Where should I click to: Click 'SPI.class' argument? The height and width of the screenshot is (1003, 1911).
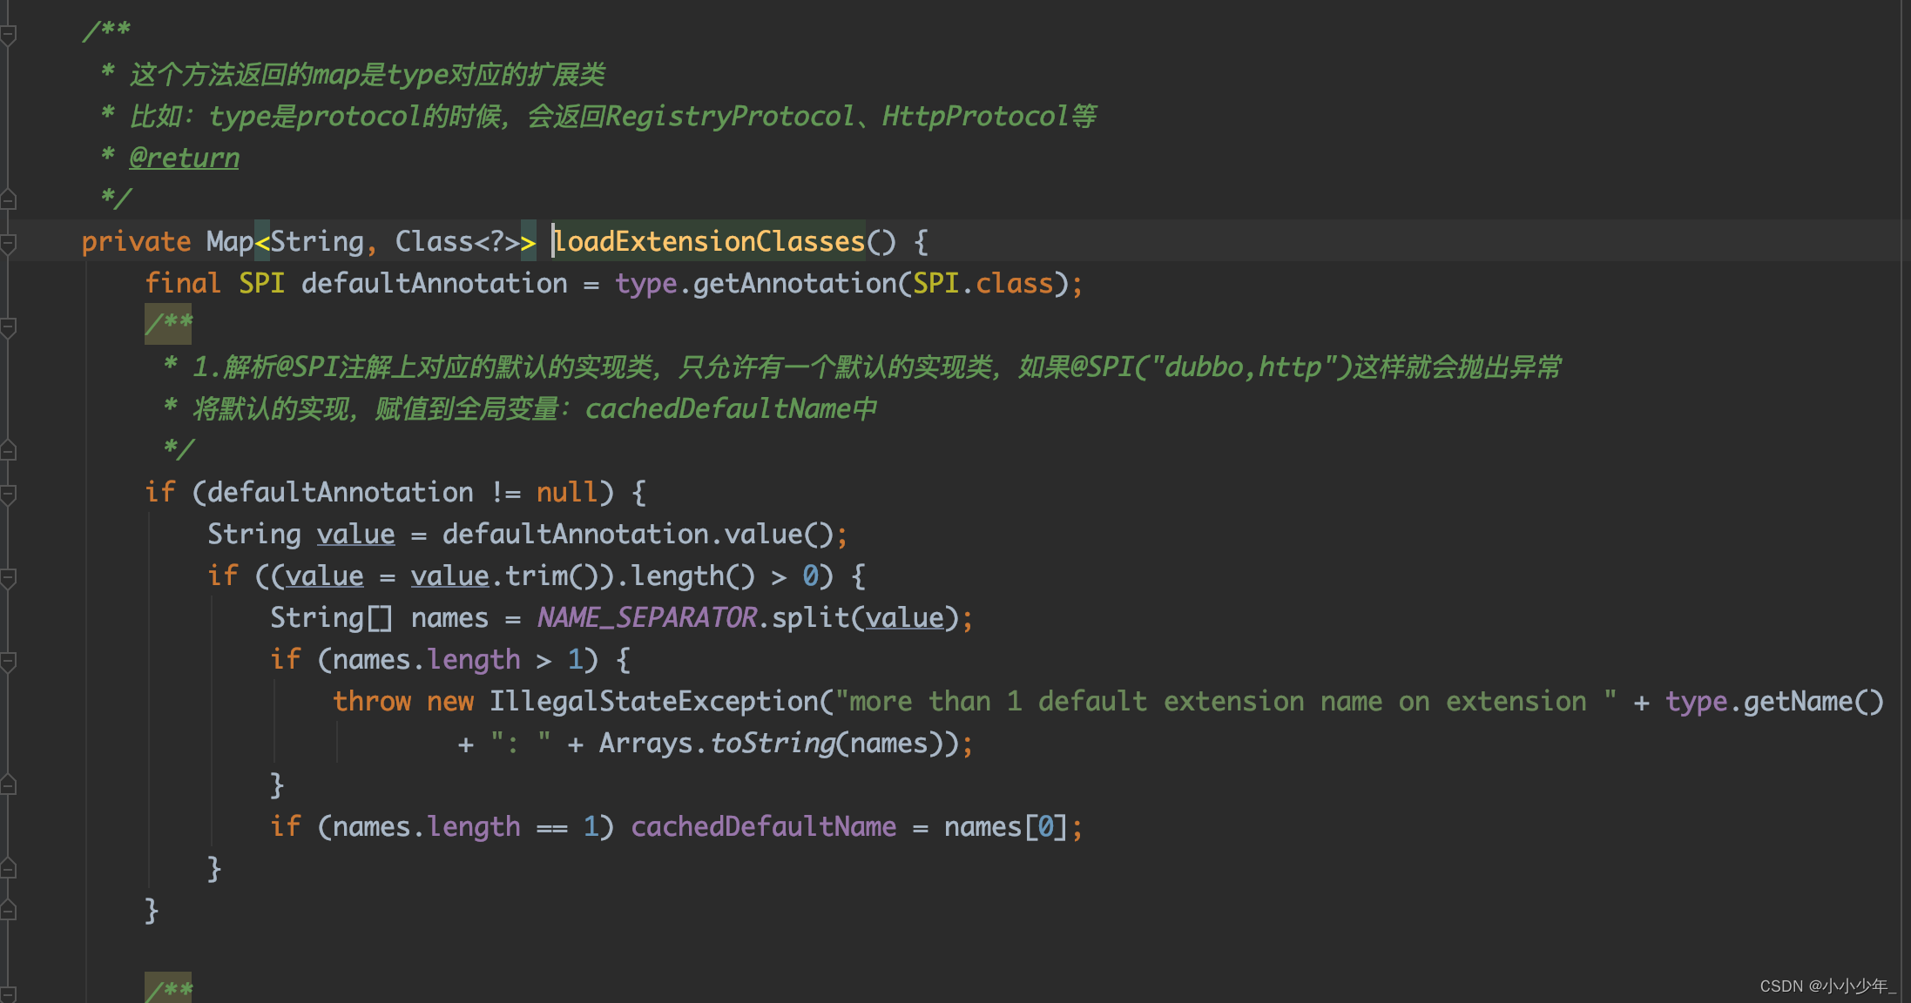tap(983, 283)
